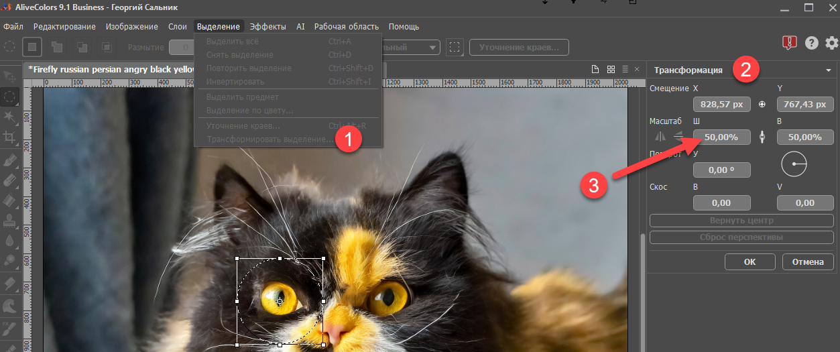840x352 pixels.
Task: Click the Масштаб В height percent field
Action: coord(805,137)
